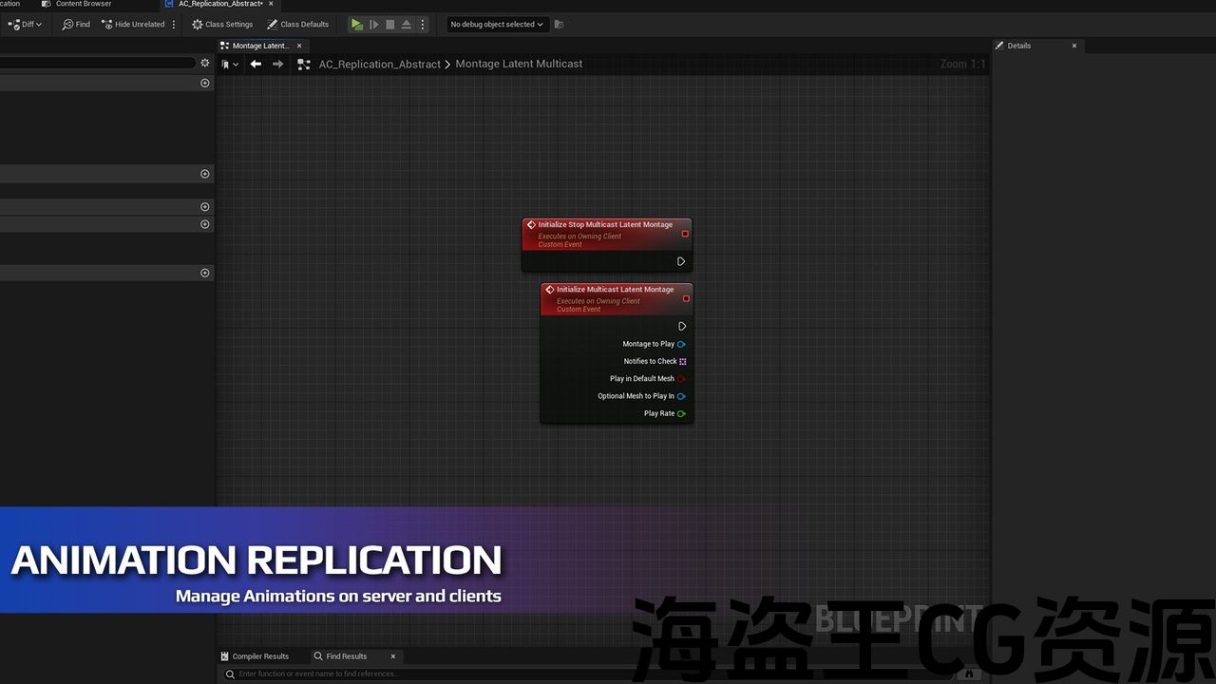The image size is (1216, 684).
Task: Open the No debug object selected dropdown
Action: point(497,25)
